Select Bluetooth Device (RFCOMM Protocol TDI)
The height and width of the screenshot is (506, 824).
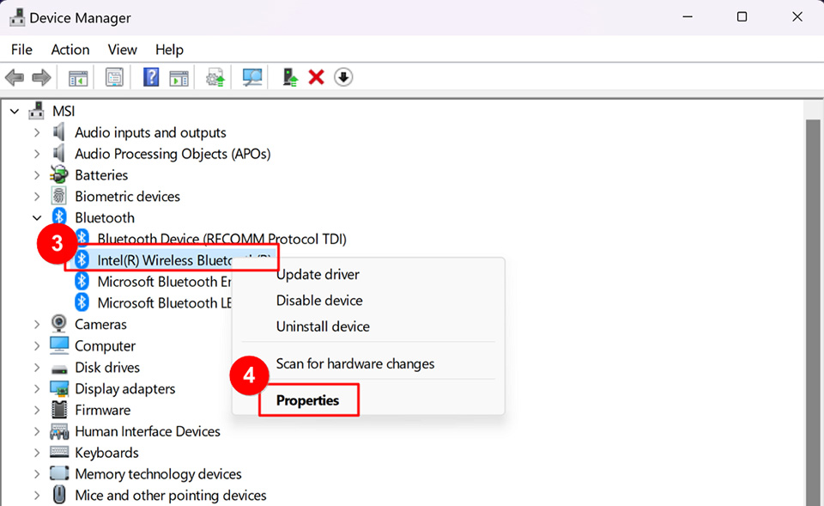[221, 240]
